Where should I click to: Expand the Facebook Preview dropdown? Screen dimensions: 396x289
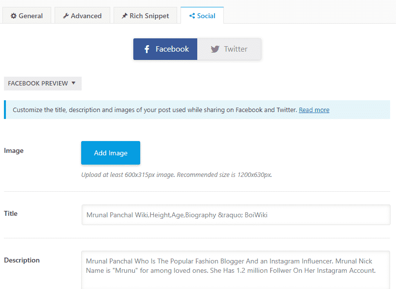click(43, 83)
